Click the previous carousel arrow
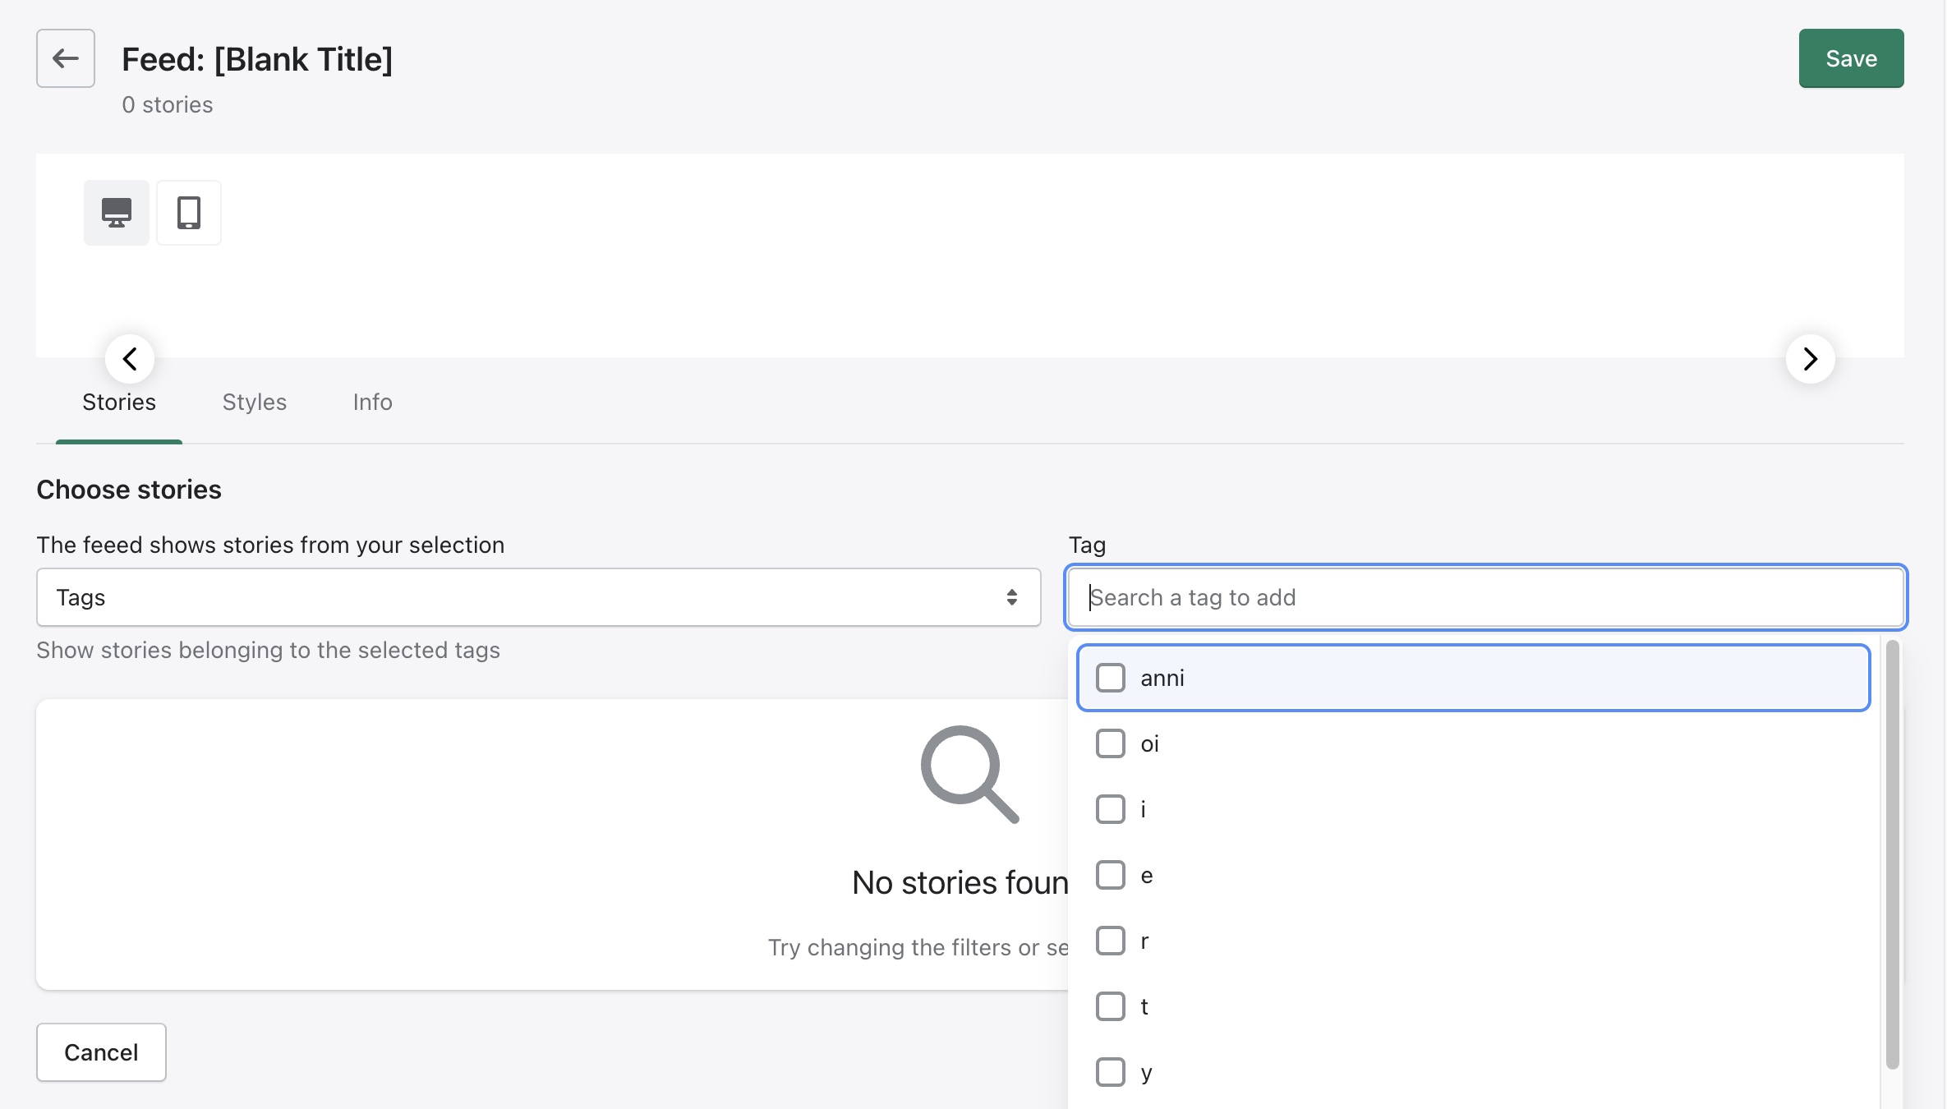The height and width of the screenshot is (1109, 1947). 130,359
